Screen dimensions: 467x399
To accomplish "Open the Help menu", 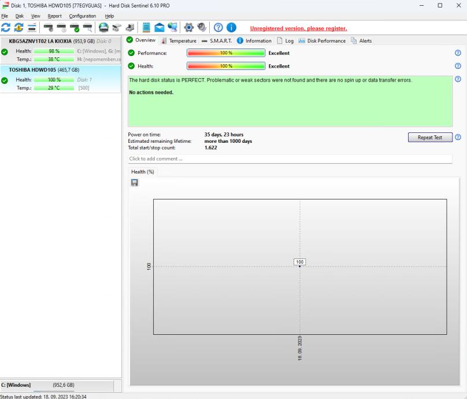I will pos(109,16).
